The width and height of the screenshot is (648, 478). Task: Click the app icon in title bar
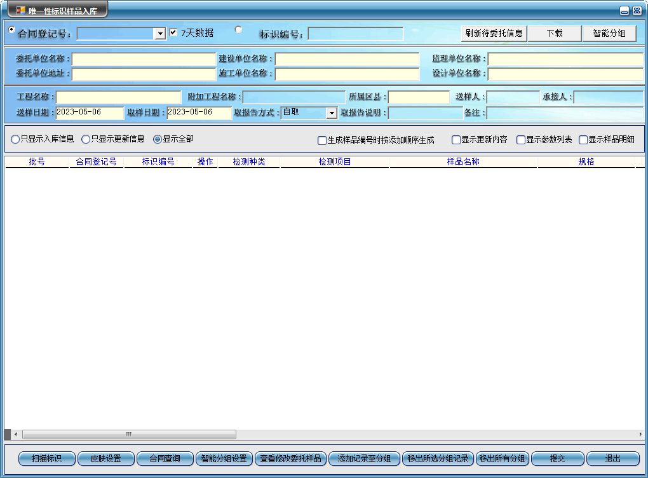pos(21,10)
